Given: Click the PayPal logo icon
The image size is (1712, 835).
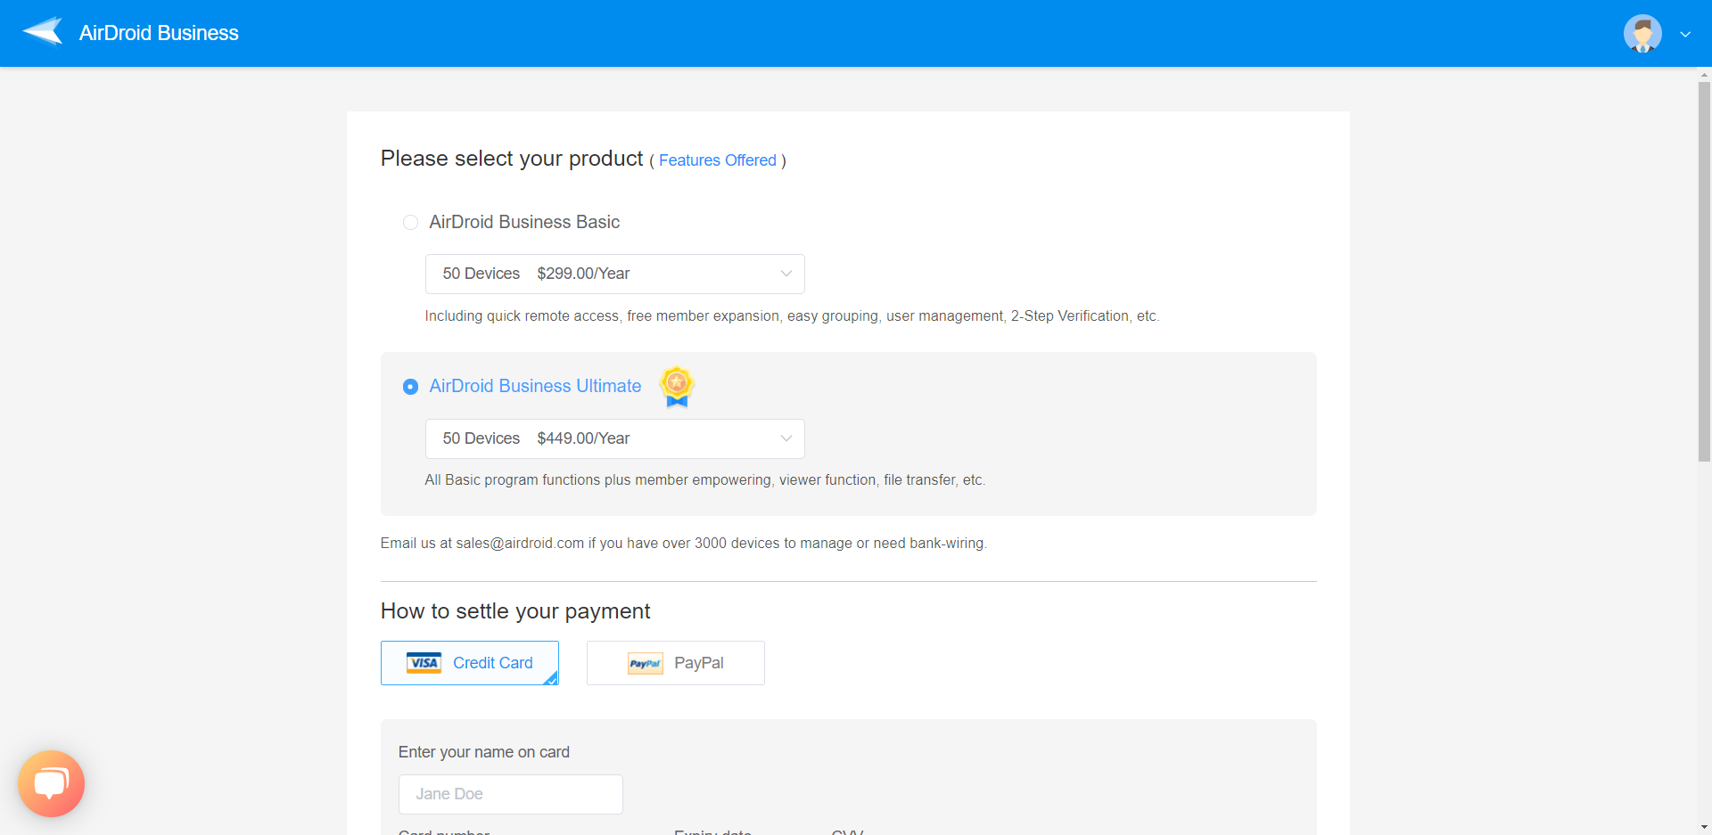Looking at the screenshot, I should coord(645,663).
